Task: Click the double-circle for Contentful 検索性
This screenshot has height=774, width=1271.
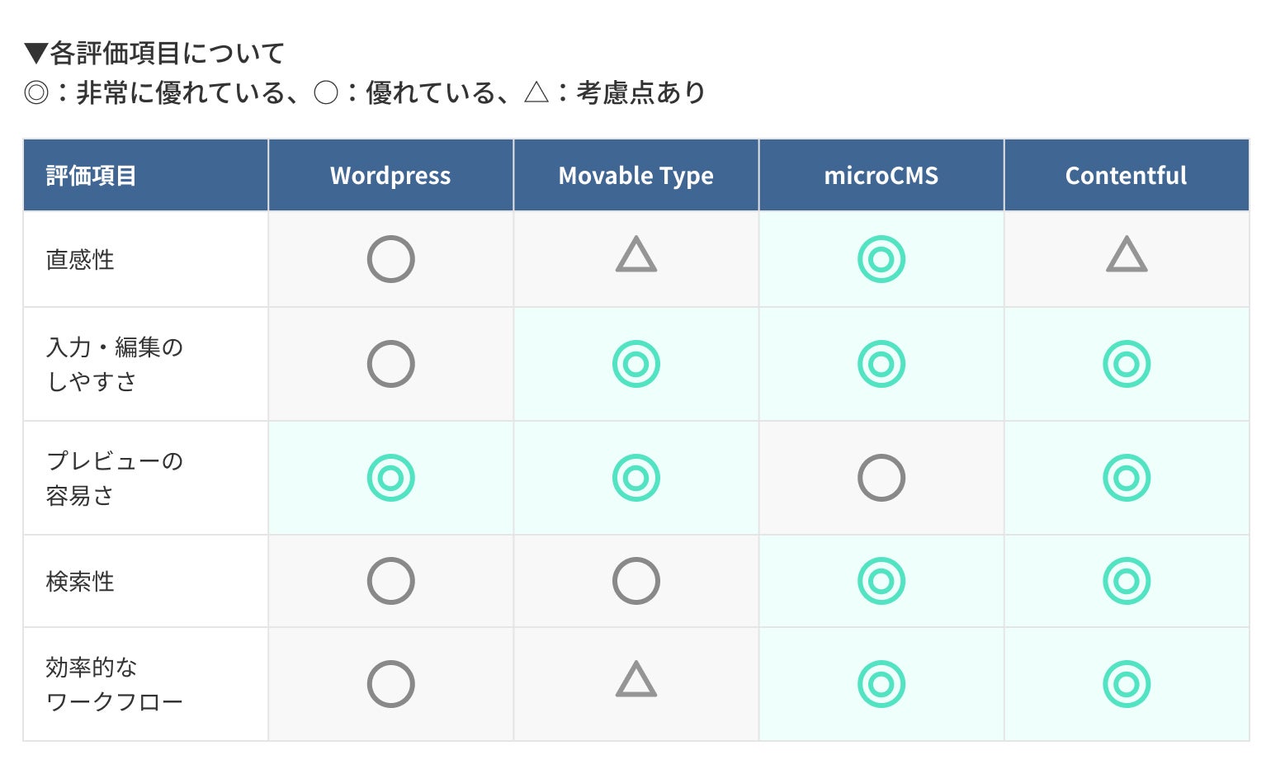Action: tap(1126, 581)
